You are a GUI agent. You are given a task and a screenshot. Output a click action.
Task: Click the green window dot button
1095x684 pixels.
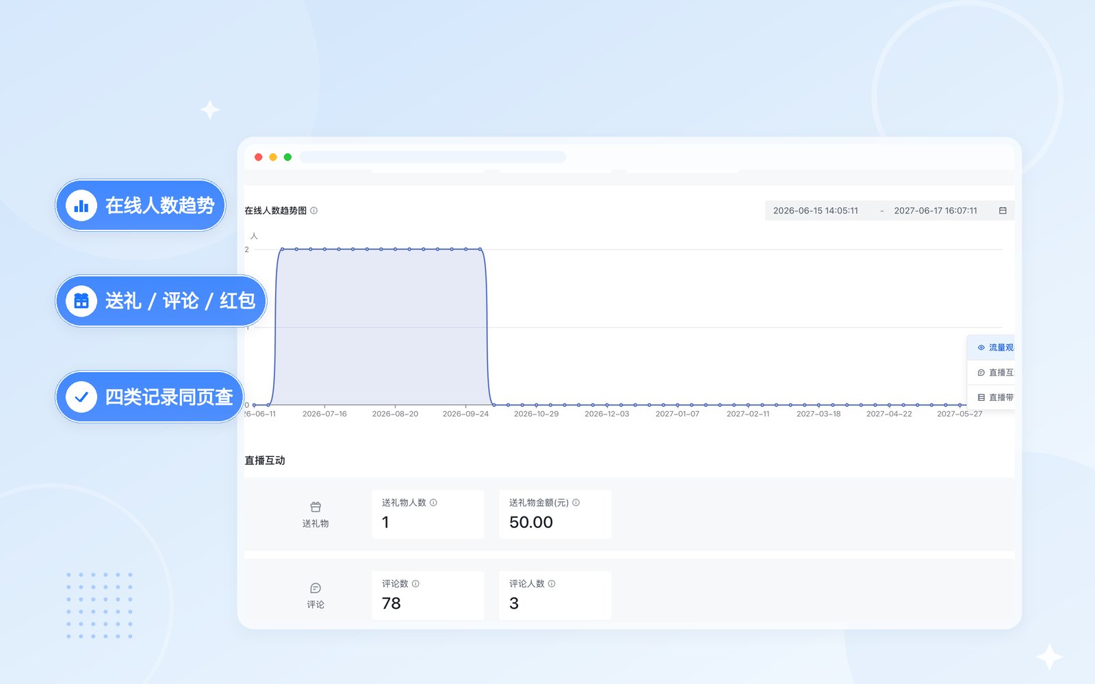(287, 157)
